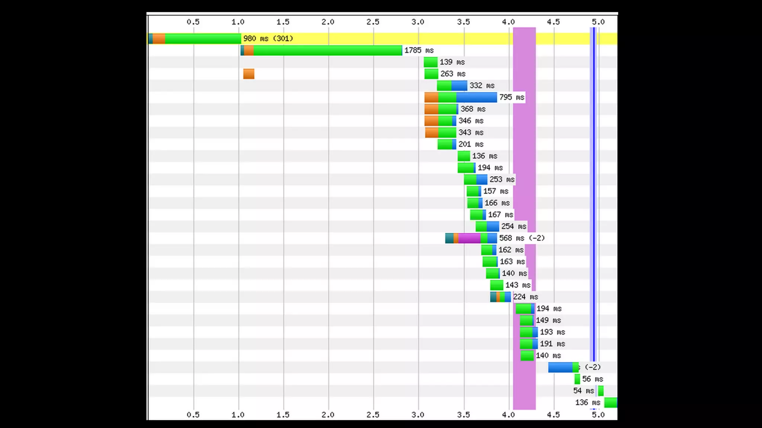Click the 332 ms request bar
Image resolution: width=762 pixels, height=428 pixels.
click(x=452, y=86)
